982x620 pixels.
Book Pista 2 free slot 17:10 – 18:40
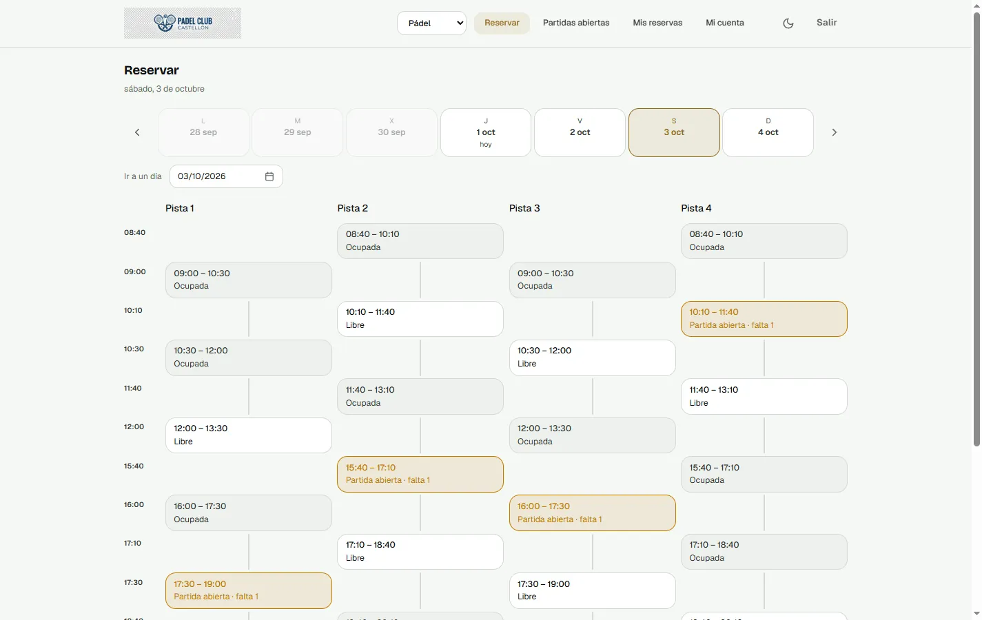[x=420, y=552]
